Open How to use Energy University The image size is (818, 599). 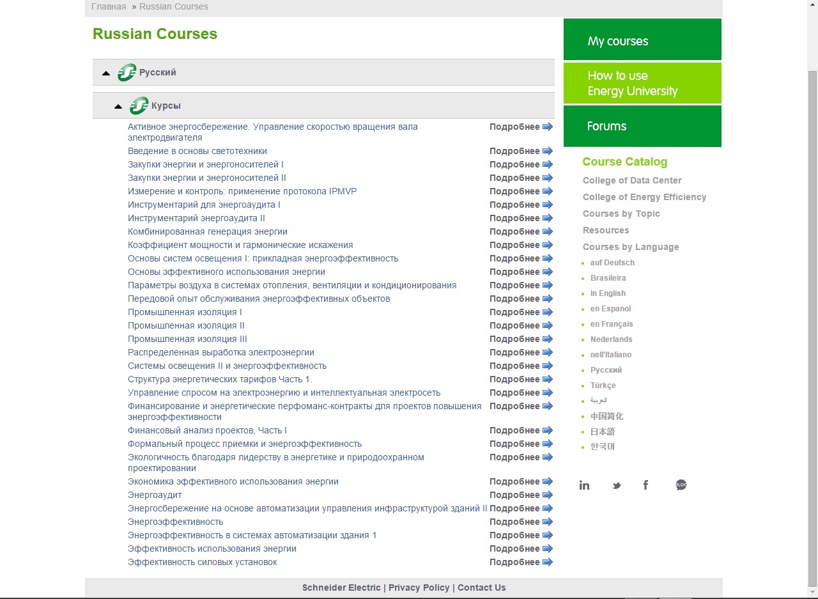click(x=642, y=83)
